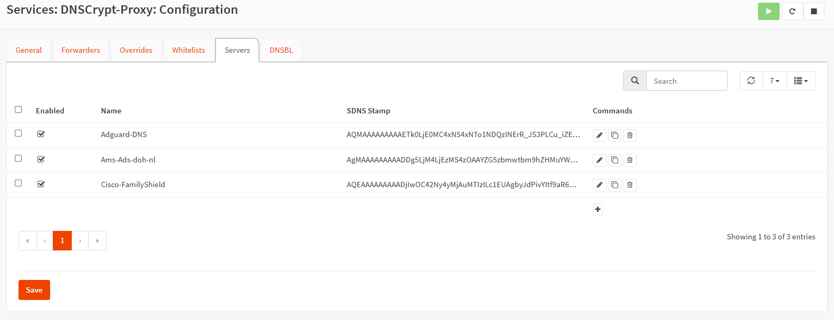Clone the Ams-Ads-doh-nl server entry

[x=614, y=160]
